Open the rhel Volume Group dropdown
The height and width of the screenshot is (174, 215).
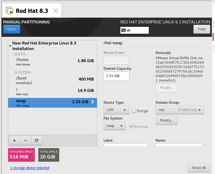point(180,110)
